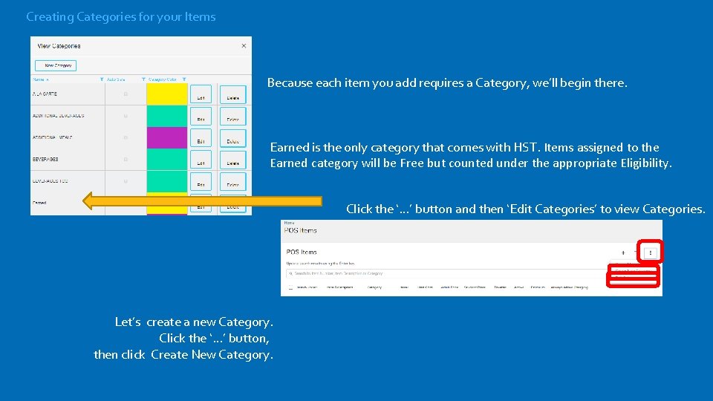Toggle Auto Sale checkbox for ADDITIONAL MEALS
This screenshot has width=713, height=401.
click(x=126, y=137)
